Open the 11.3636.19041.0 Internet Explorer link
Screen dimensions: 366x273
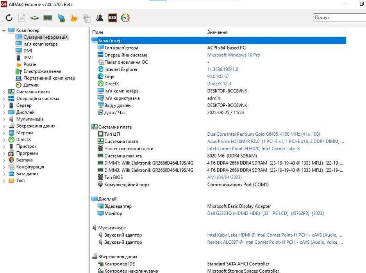point(223,69)
